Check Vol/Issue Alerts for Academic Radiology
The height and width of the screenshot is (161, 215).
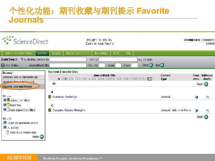coord(208,97)
